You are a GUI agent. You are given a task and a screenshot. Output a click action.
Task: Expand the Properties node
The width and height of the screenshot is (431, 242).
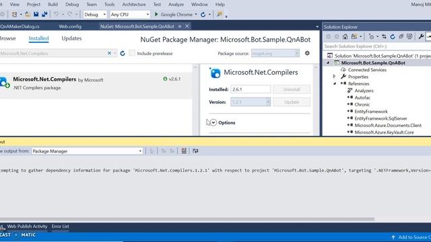[x=334, y=77]
